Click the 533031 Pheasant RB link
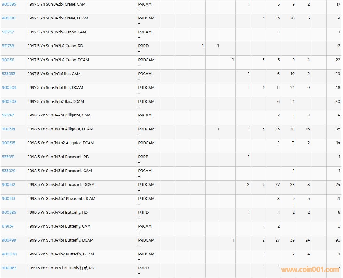343x278 pixels. click(x=8, y=157)
